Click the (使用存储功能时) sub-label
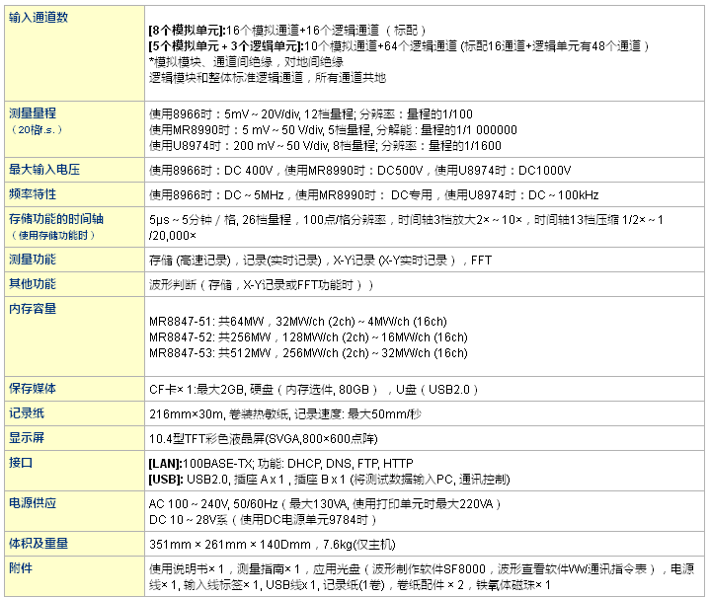This screenshot has width=709, height=597. point(53,235)
